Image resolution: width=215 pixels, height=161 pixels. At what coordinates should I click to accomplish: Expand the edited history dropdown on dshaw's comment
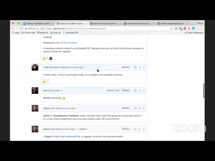[84, 129]
